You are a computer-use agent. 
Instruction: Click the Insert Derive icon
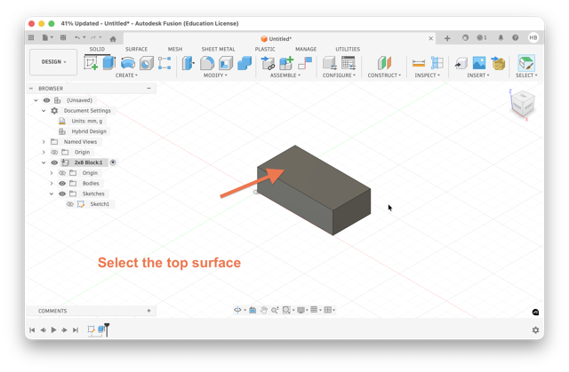click(x=461, y=63)
